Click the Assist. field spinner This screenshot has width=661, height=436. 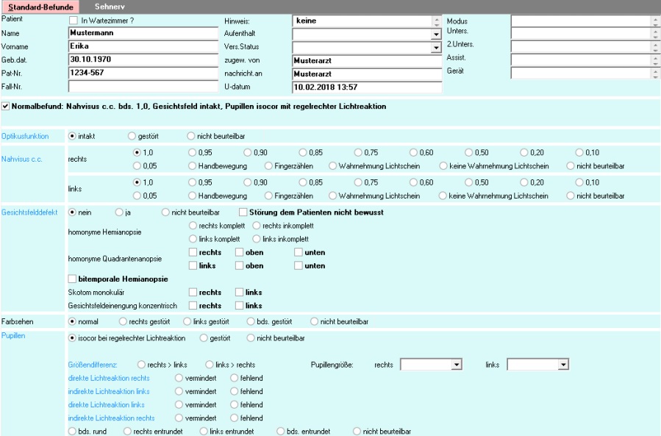[656, 60]
